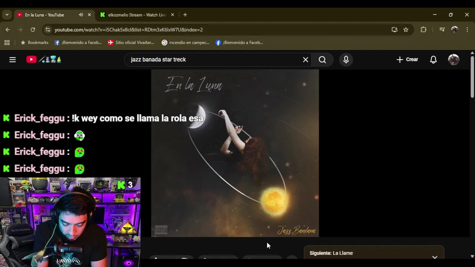The image size is (475, 267).
Task: Switch to the elkozmelio Stream tab
Action: (137, 15)
